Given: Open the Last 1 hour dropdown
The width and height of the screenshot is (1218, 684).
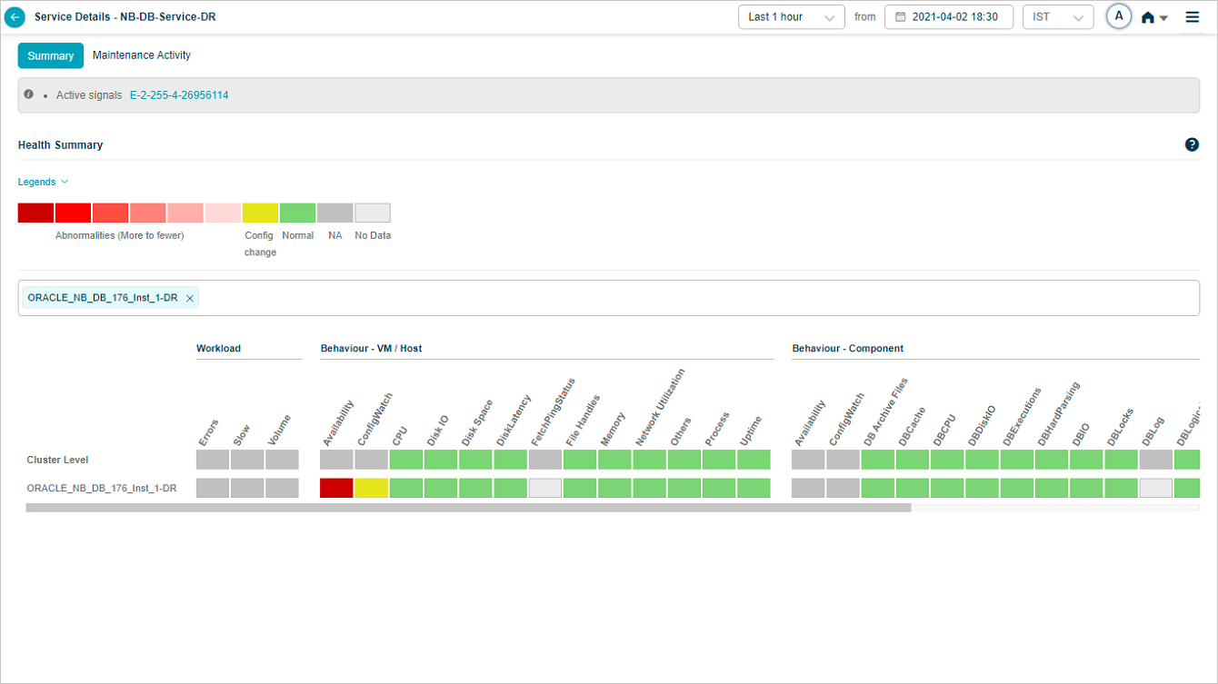Looking at the screenshot, I should [792, 17].
